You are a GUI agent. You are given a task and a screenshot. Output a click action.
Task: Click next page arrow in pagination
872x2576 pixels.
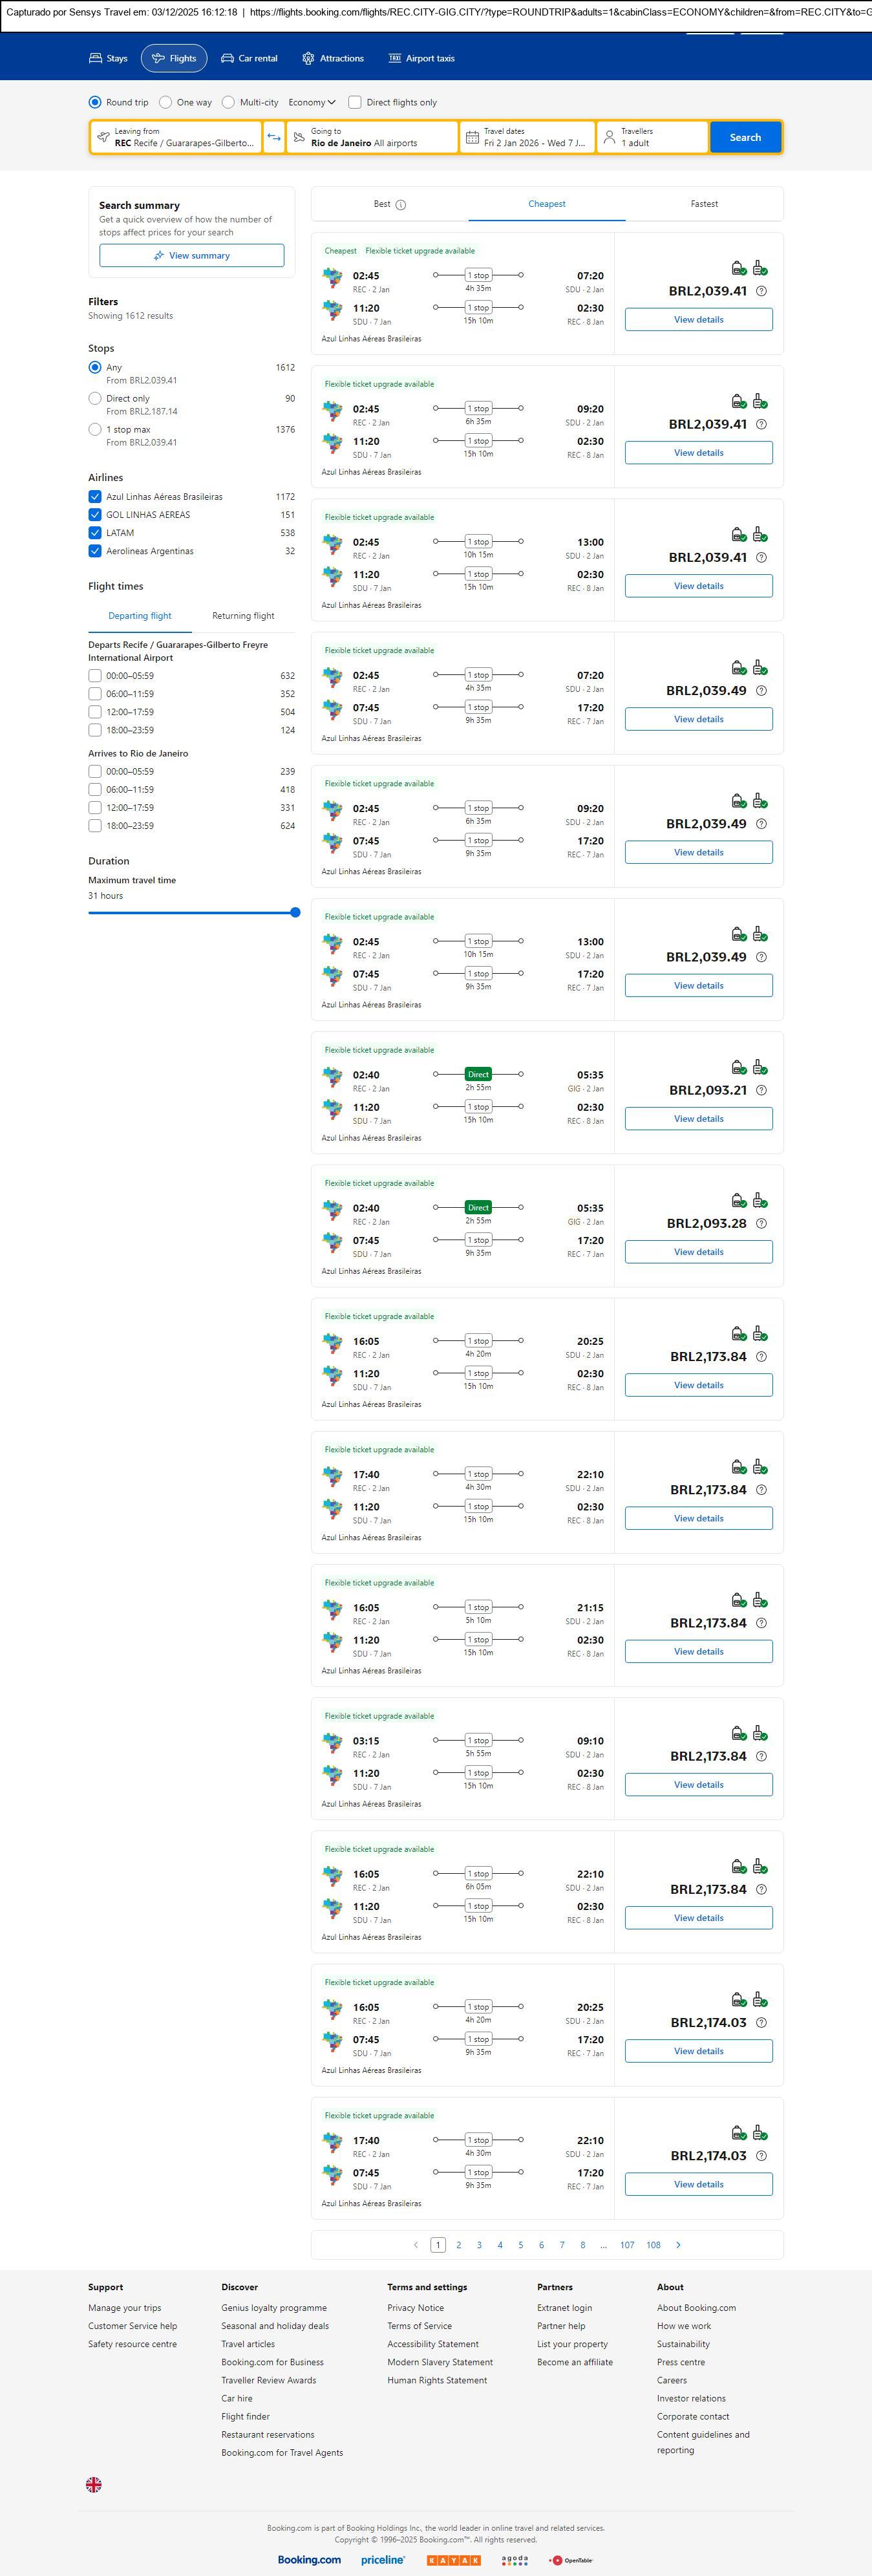click(678, 2245)
